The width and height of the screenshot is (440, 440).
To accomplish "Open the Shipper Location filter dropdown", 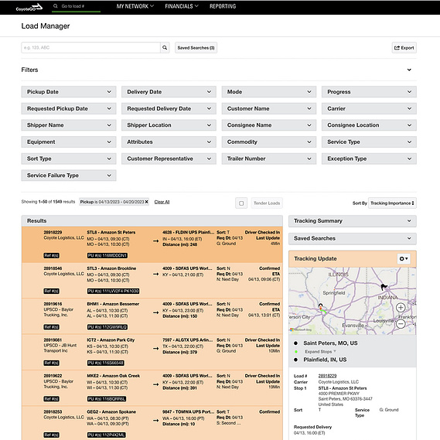I will (169, 125).
